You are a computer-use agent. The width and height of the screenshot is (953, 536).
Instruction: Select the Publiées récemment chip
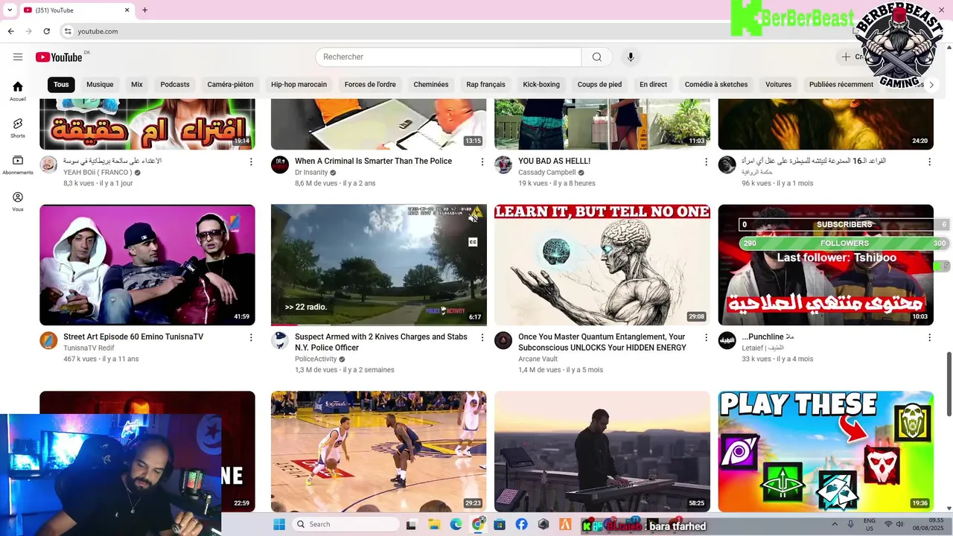pos(841,84)
